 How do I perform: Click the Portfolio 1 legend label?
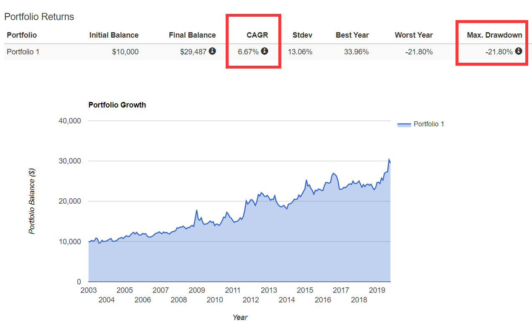429,124
